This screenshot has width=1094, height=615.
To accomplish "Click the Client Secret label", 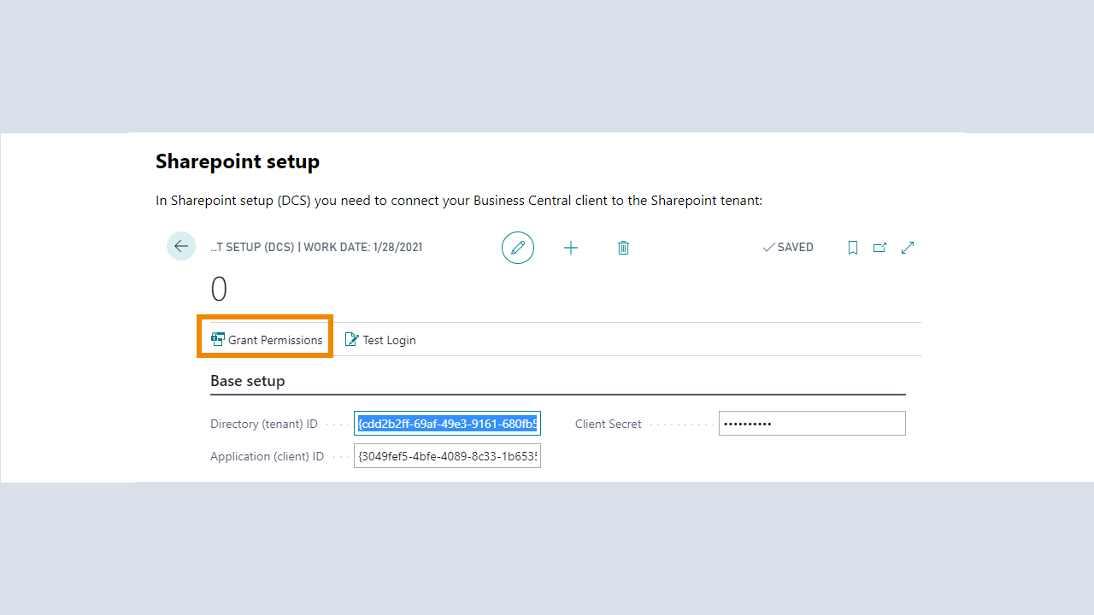I will [609, 424].
